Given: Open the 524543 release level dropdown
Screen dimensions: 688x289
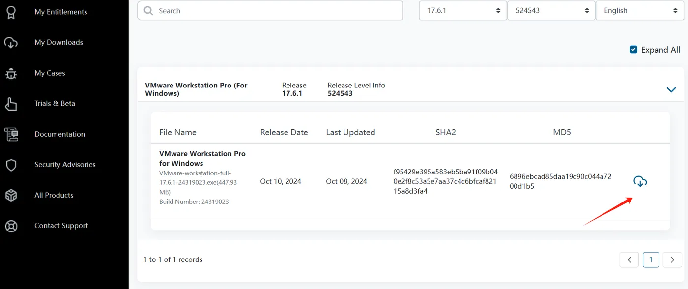Looking at the screenshot, I should click(551, 10).
